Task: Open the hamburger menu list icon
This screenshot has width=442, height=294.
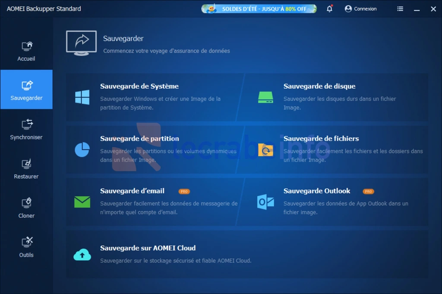Action: [x=400, y=9]
